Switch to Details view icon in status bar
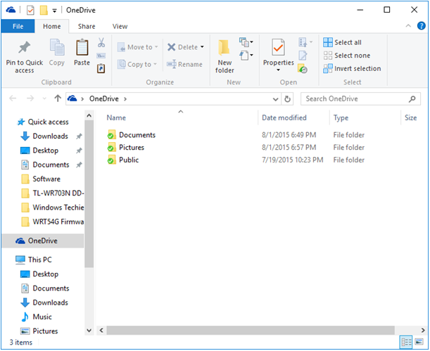Viewport: 430px width, 351px height. pyautogui.click(x=406, y=342)
